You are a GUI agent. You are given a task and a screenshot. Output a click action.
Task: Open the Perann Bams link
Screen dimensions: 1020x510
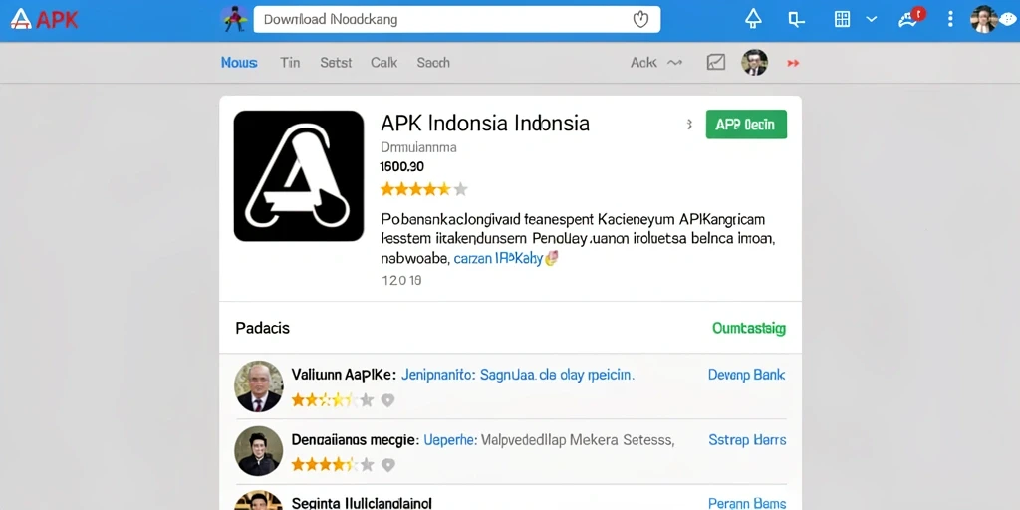click(x=747, y=503)
